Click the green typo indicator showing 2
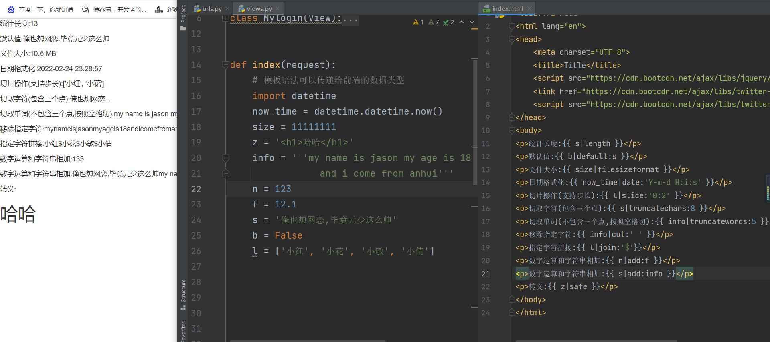The height and width of the screenshot is (342, 770). pyautogui.click(x=448, y=22)
